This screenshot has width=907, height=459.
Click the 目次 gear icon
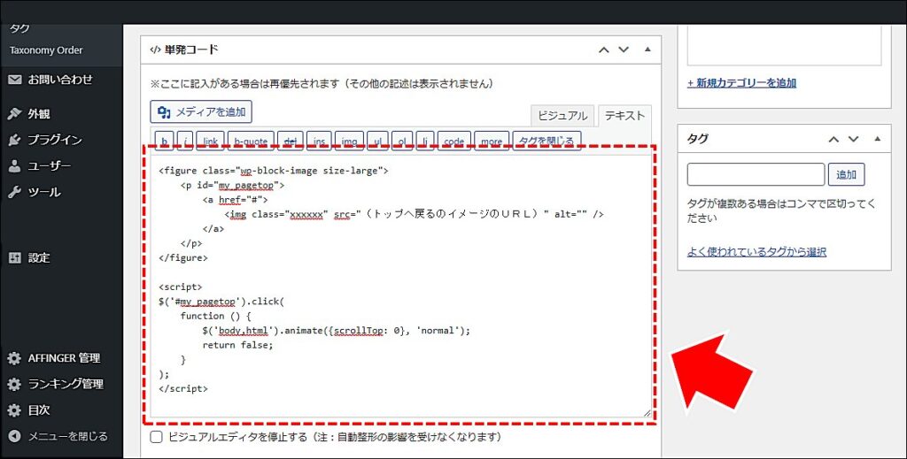pyautogui.click(x=14, y=410)
